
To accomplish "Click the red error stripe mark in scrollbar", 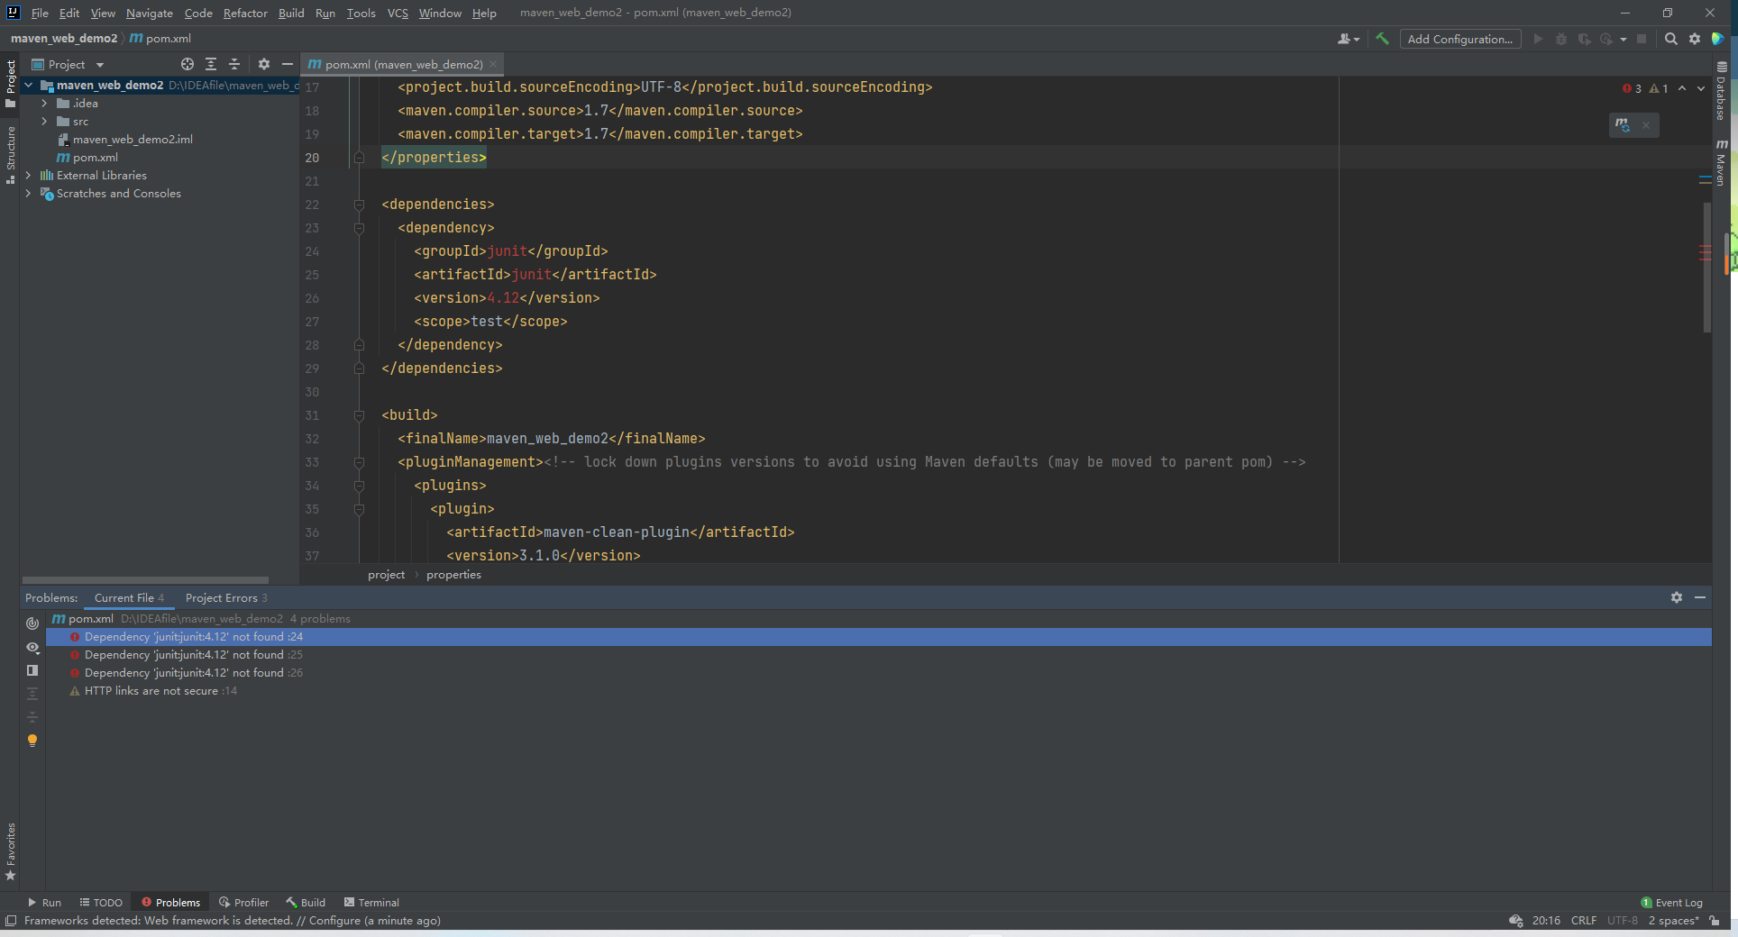I will tap(1705, 253).
